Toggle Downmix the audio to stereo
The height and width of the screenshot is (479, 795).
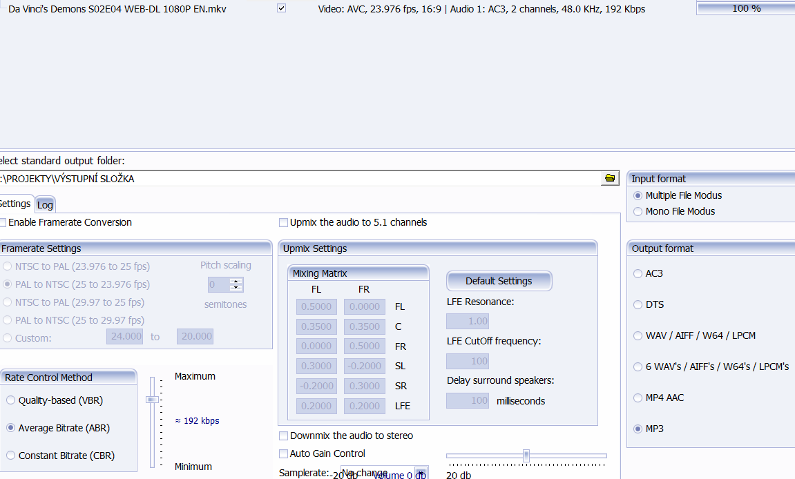pyautogui.click(x=283, y=436)
